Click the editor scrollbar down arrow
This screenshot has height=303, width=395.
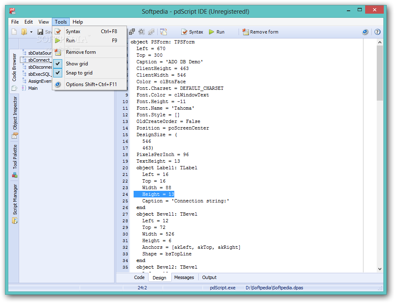pyautogui.click(x=380, y=269)
